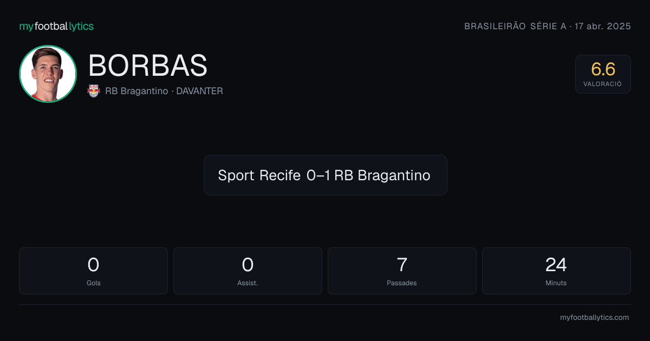Click the Brasileirão Série A competition label
The image size is (650, 341).
point(515,27)
